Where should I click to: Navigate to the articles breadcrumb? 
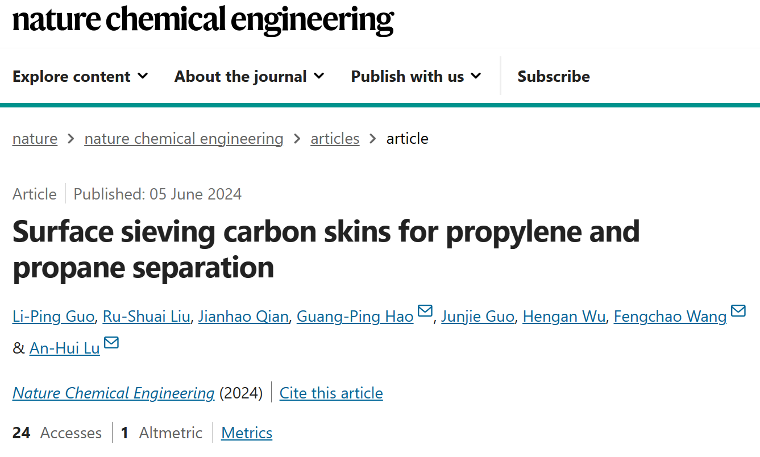tap(335, 139)
